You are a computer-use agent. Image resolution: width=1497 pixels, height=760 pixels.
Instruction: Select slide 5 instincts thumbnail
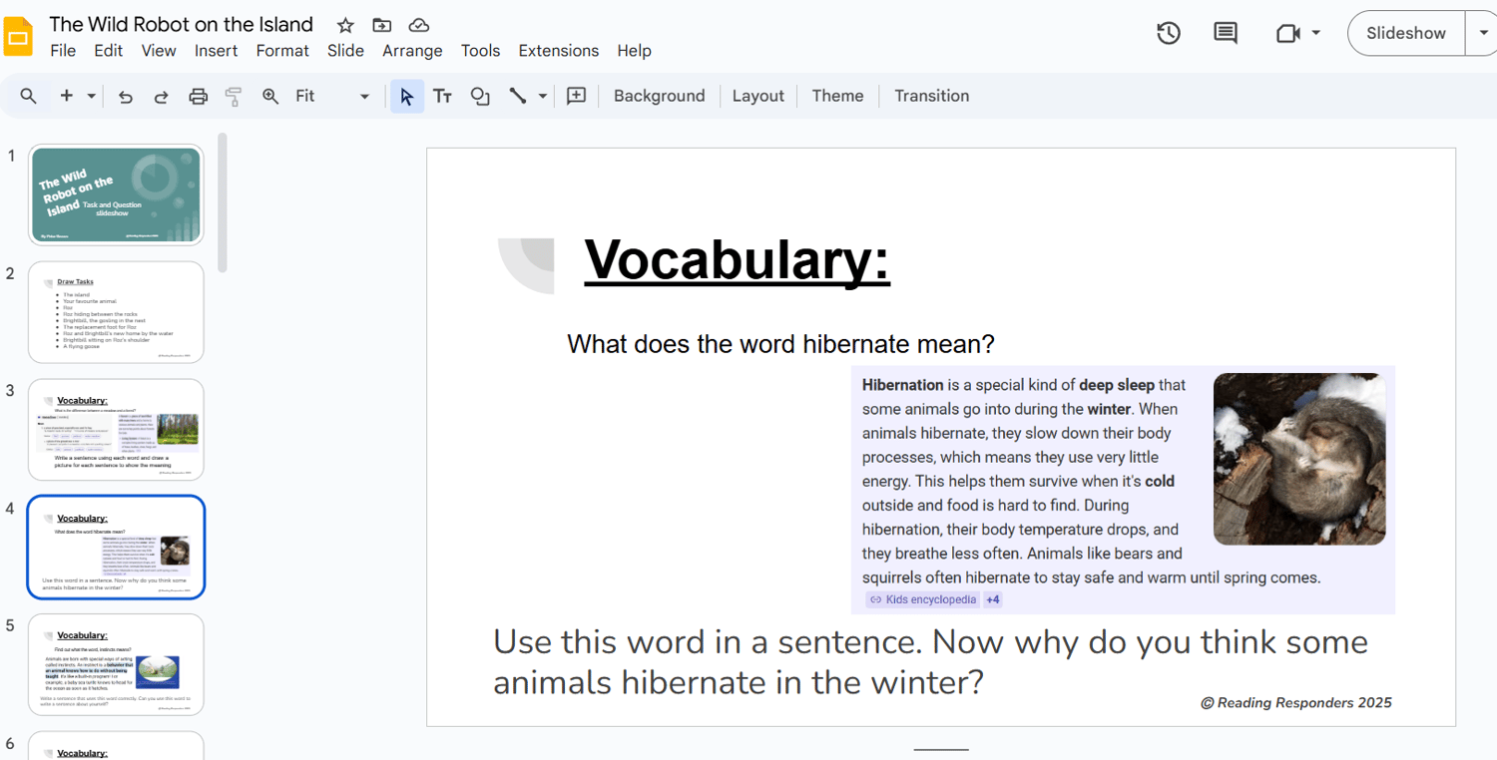point(116,664)
